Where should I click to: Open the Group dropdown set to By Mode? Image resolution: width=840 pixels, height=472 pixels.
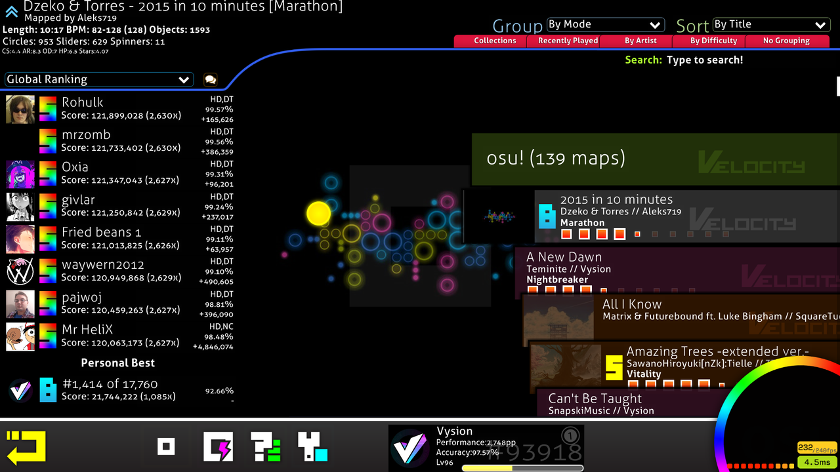click(605, 25)
